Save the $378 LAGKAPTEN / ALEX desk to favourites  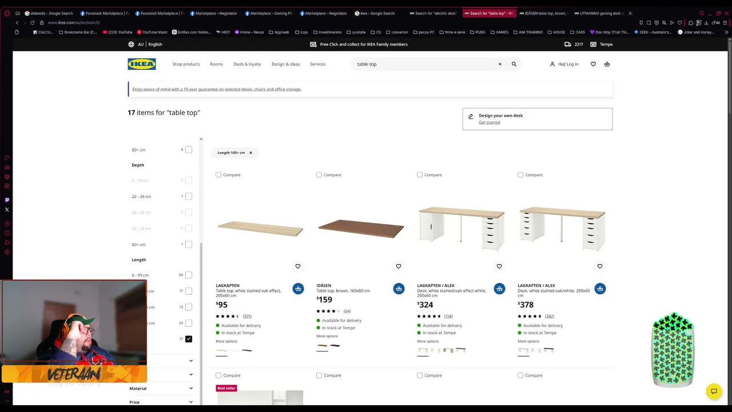[x=600, y=266]
